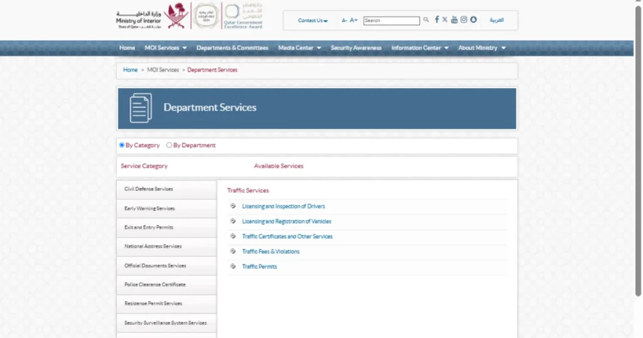This screenshot has width=643, height=338.
Task: Increase font size with A+ button
Action: (x=354, y=20)
